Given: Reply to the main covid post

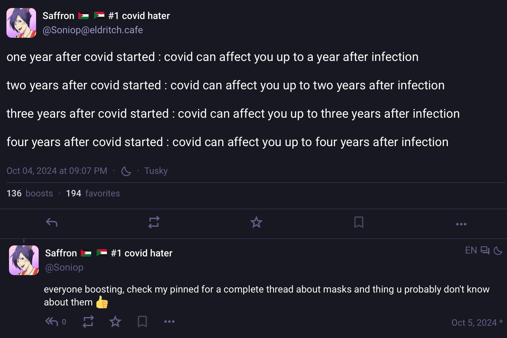Looking at the screenshot, I should point(52,222).
